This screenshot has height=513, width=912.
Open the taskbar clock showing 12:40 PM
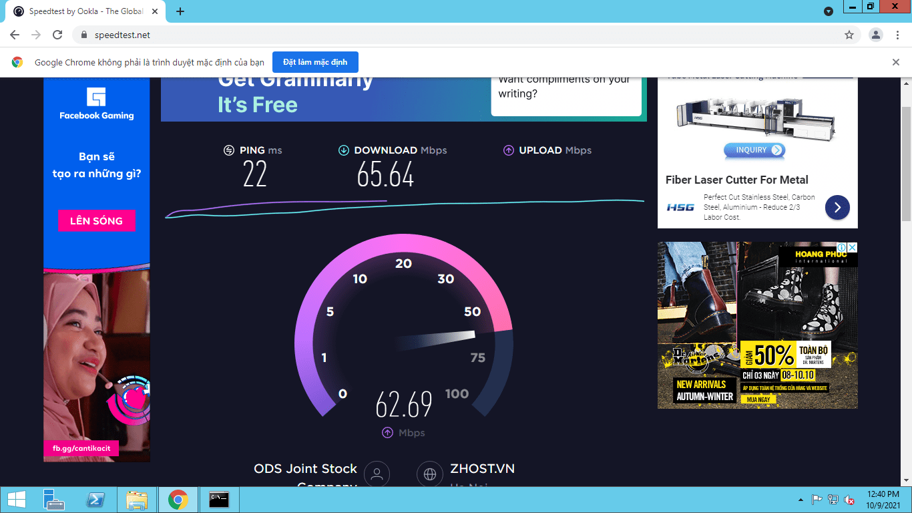point(883,500)
